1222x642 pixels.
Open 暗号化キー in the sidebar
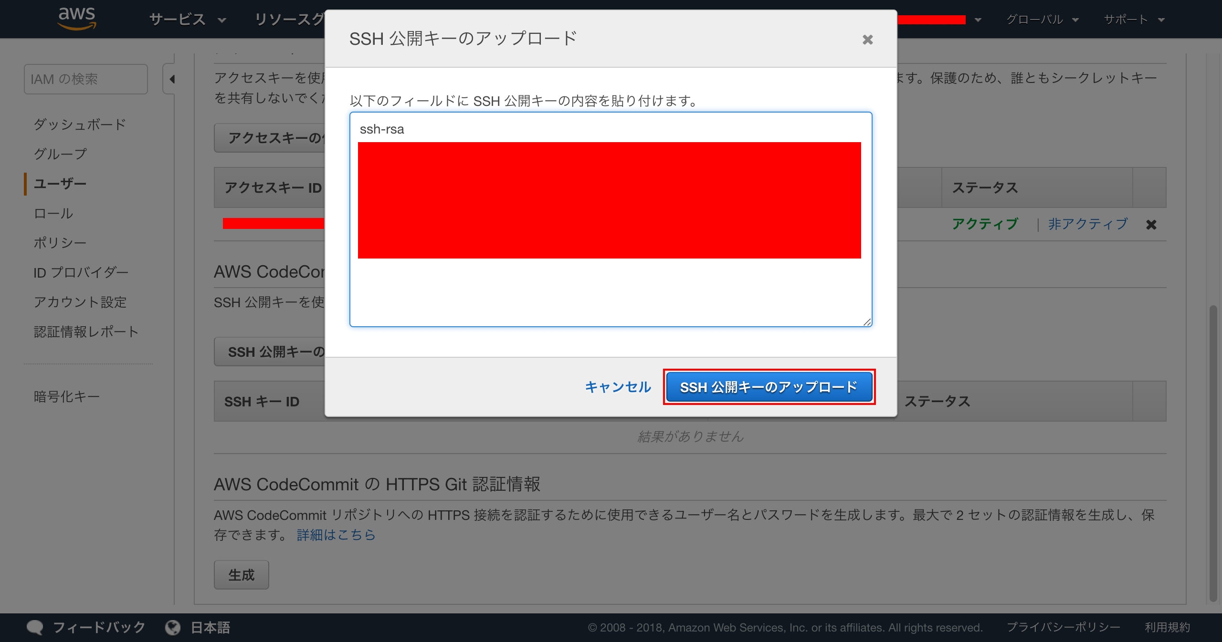67,396
